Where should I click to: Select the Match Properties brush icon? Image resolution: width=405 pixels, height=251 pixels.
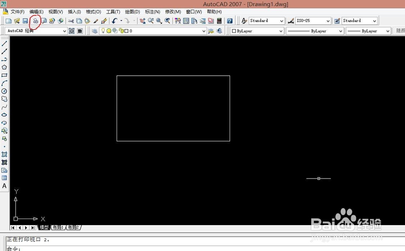tap(96, 21)
